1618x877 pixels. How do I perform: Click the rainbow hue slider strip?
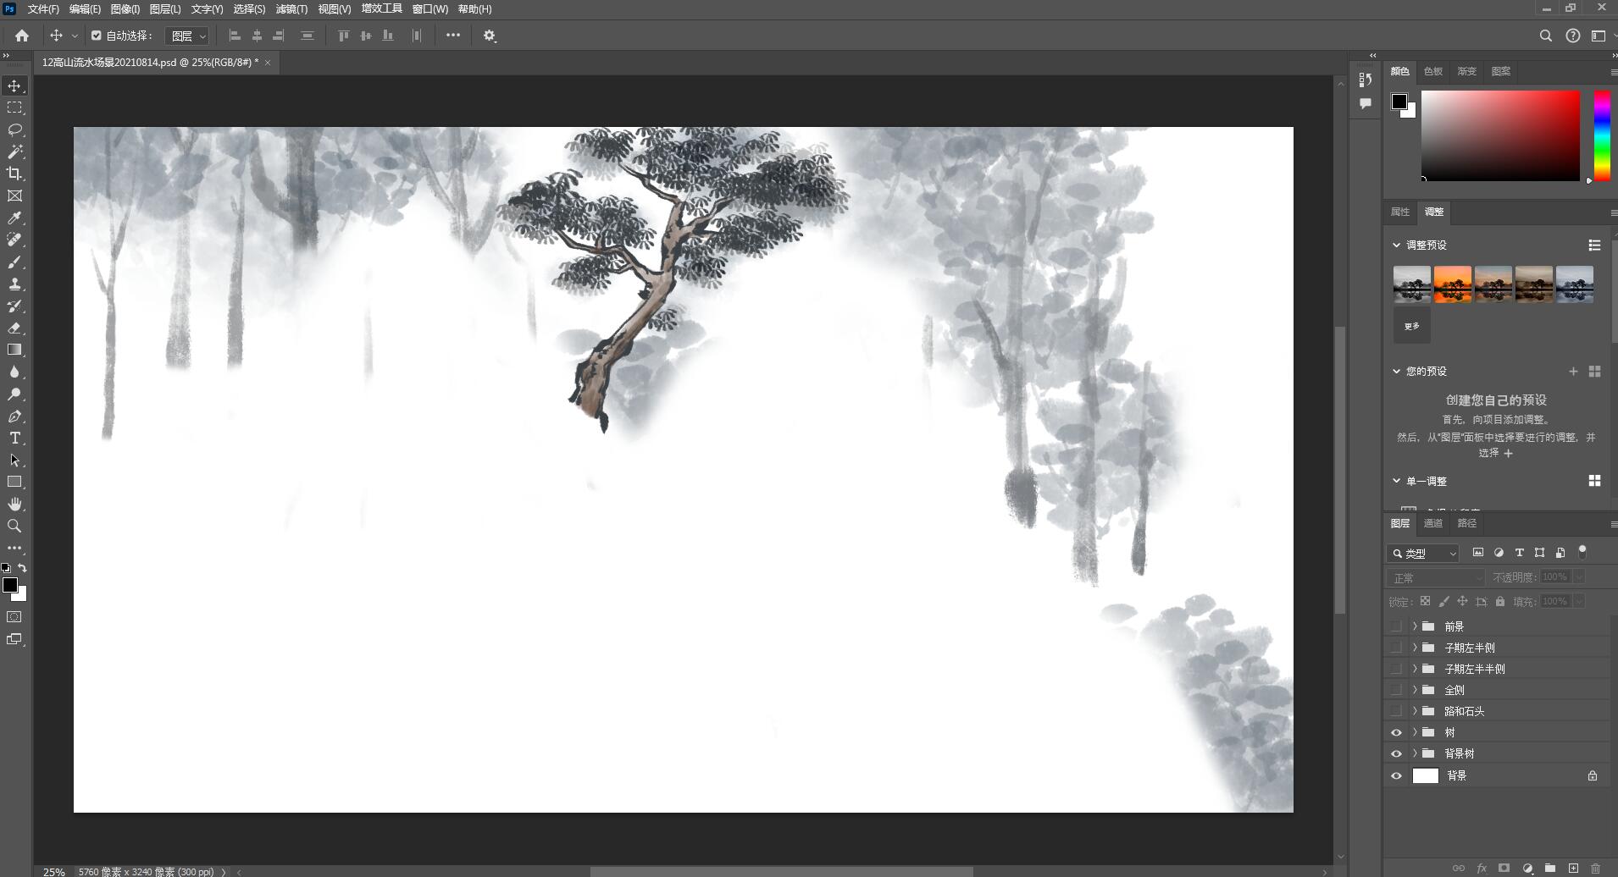coord(1602,135)
